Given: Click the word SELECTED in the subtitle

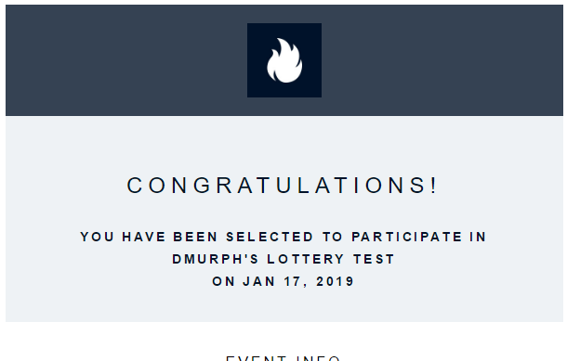Looking at the screenshot, I should [x=270, y=237].
